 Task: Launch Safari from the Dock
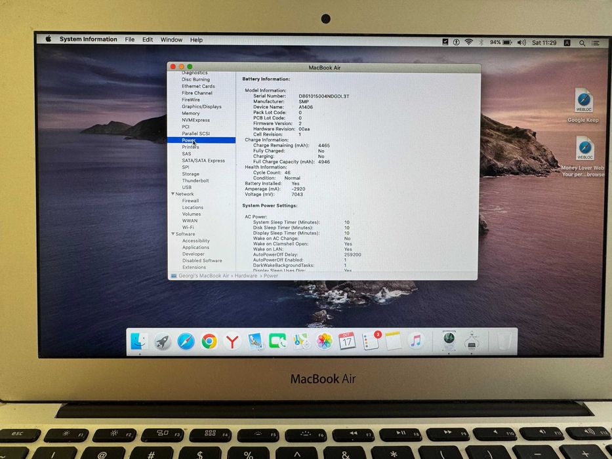(x=186, y=342)
